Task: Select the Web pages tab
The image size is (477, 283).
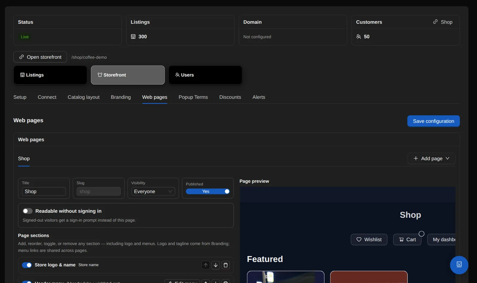Action: pos(155,97)
